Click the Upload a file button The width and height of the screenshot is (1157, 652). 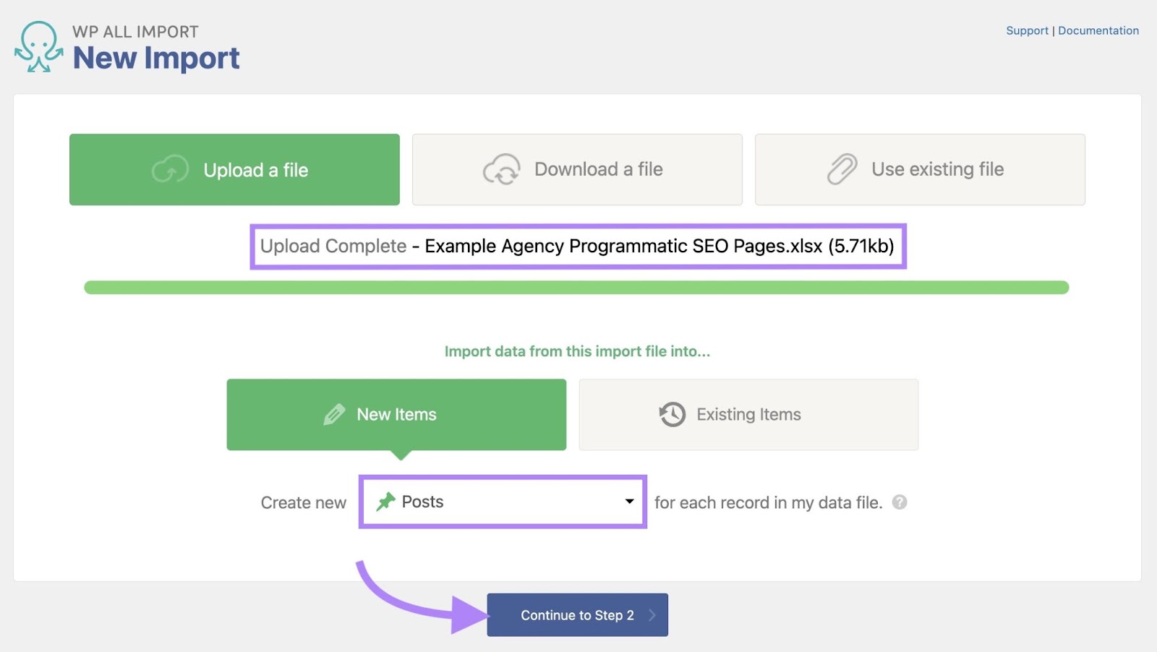[x=234, y=169]
